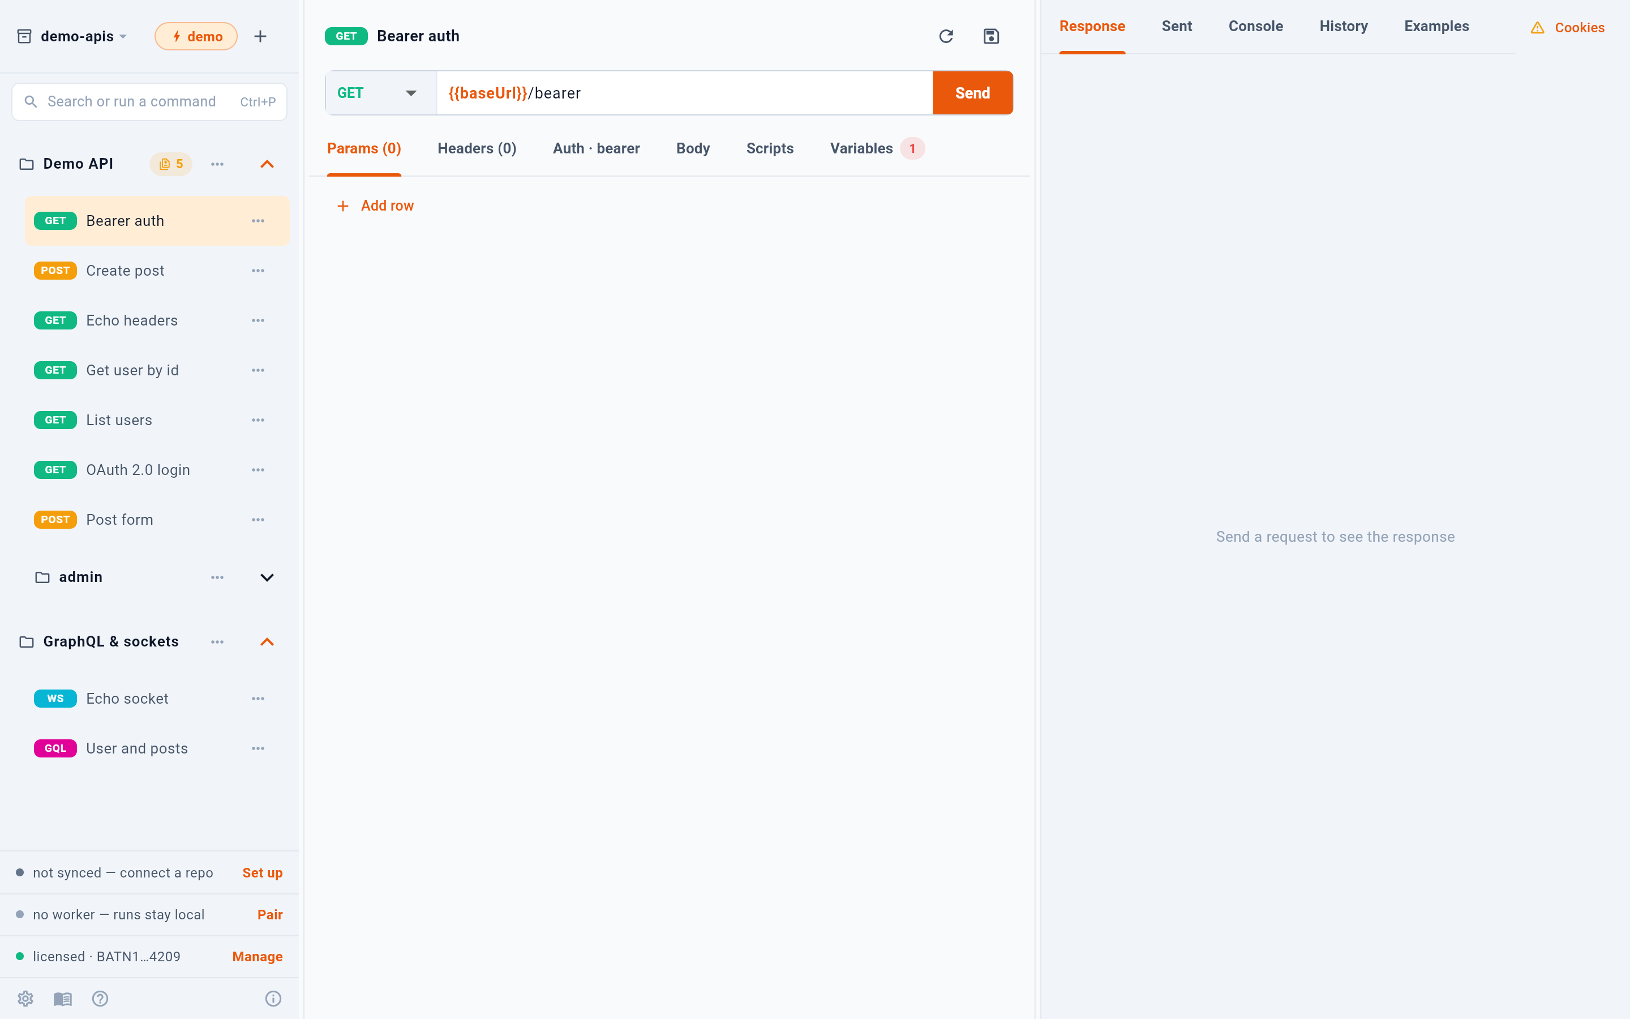Open the History tab
The height and width of the screenshot is (1019, 1630).
pos(1343,26)
